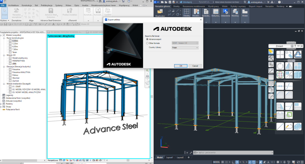This screenshot has width=305, height=164.
Task: Select the mirror tool in Zmień palette
Action: click(289, 66)
